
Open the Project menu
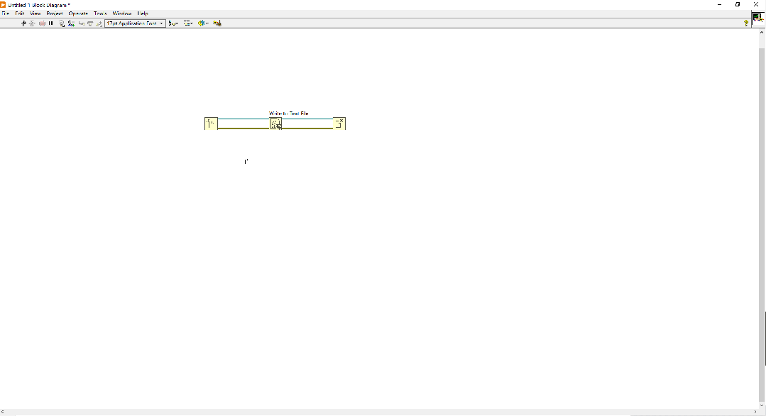(55, 13)
